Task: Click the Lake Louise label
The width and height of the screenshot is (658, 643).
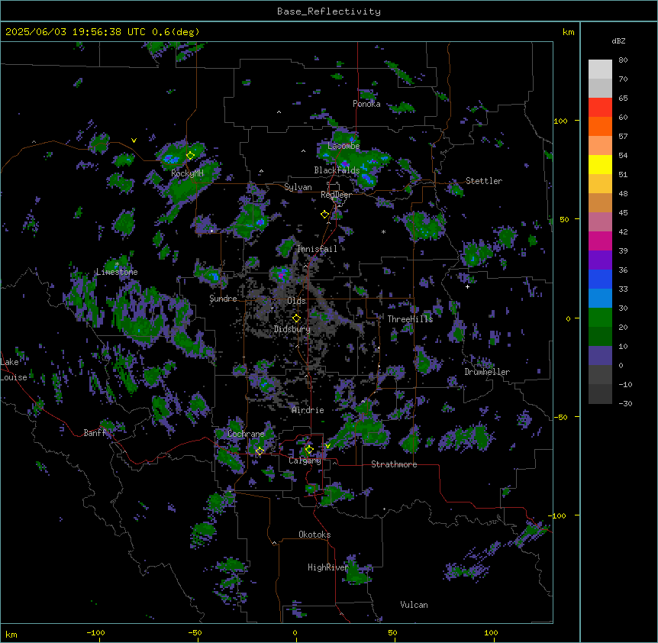Action: [14, 370]
